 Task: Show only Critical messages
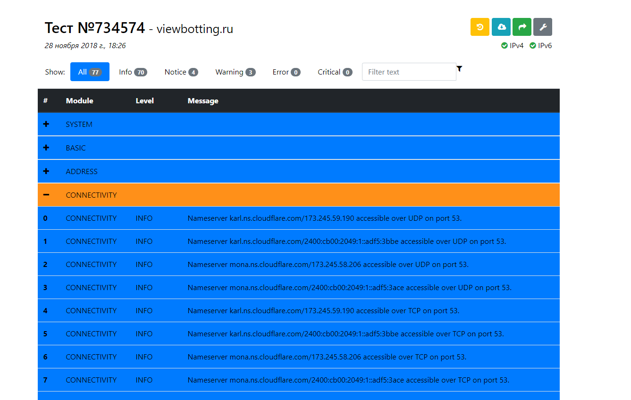(335, 72)
